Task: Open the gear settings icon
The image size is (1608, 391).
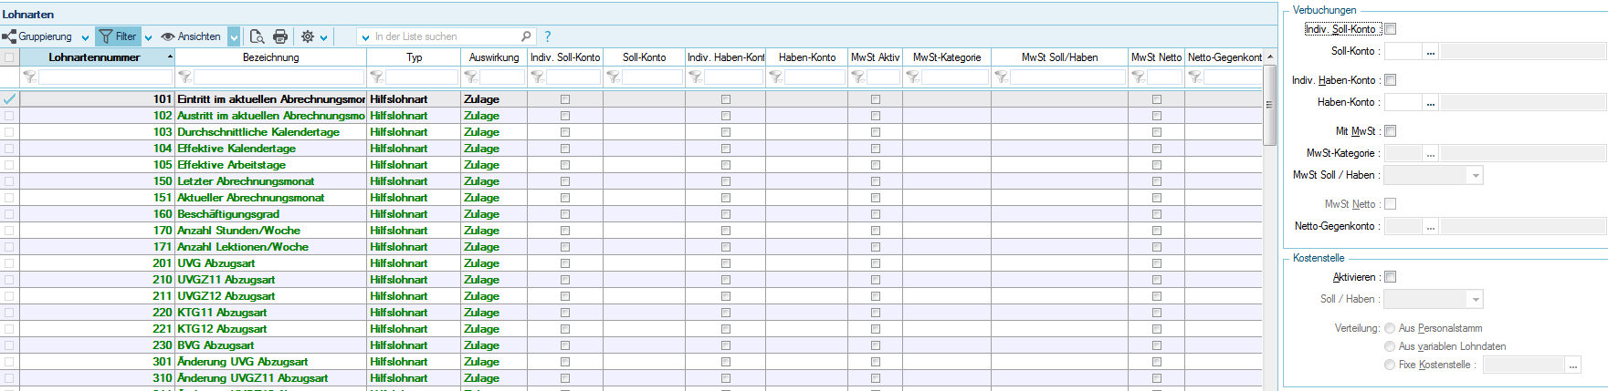Action: click(308, 36)
